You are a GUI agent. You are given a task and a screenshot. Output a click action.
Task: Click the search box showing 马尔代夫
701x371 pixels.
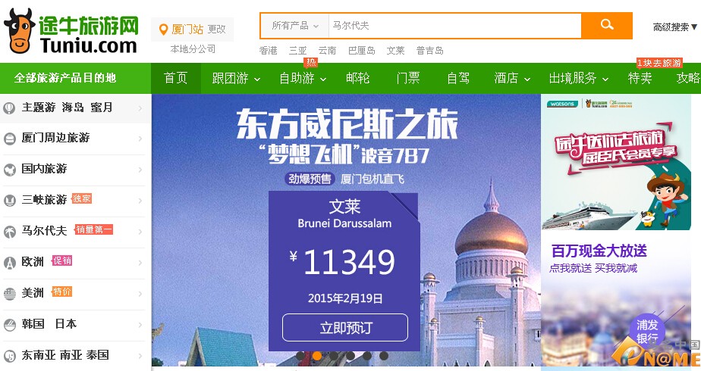point(454,26)
